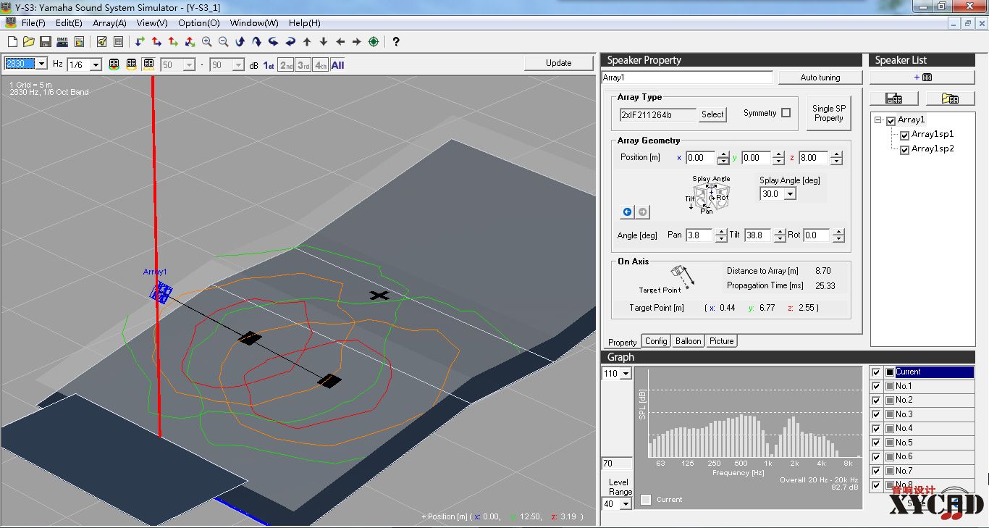Click the Auto tuning button
989x528 pixels.
tap(820, 77)
